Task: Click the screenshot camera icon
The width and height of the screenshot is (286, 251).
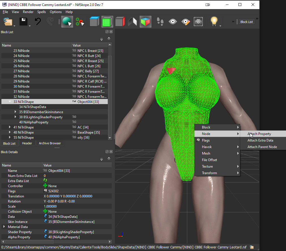Action: (198, 22)
